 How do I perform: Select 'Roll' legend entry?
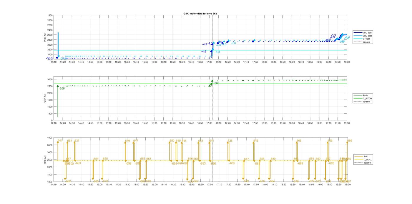[x=365, y=156]
